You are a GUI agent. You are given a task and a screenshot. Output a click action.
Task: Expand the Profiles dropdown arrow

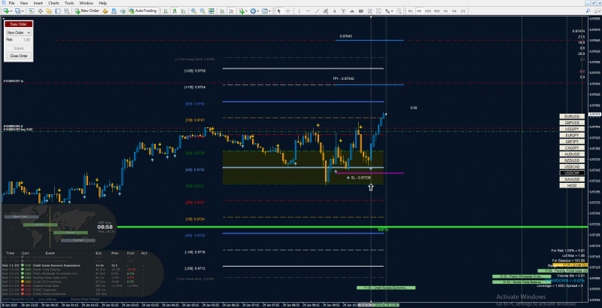[x=23, y=11]
